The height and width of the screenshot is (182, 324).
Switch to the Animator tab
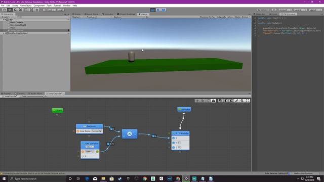pyautogui.click(x=107, y=14)
